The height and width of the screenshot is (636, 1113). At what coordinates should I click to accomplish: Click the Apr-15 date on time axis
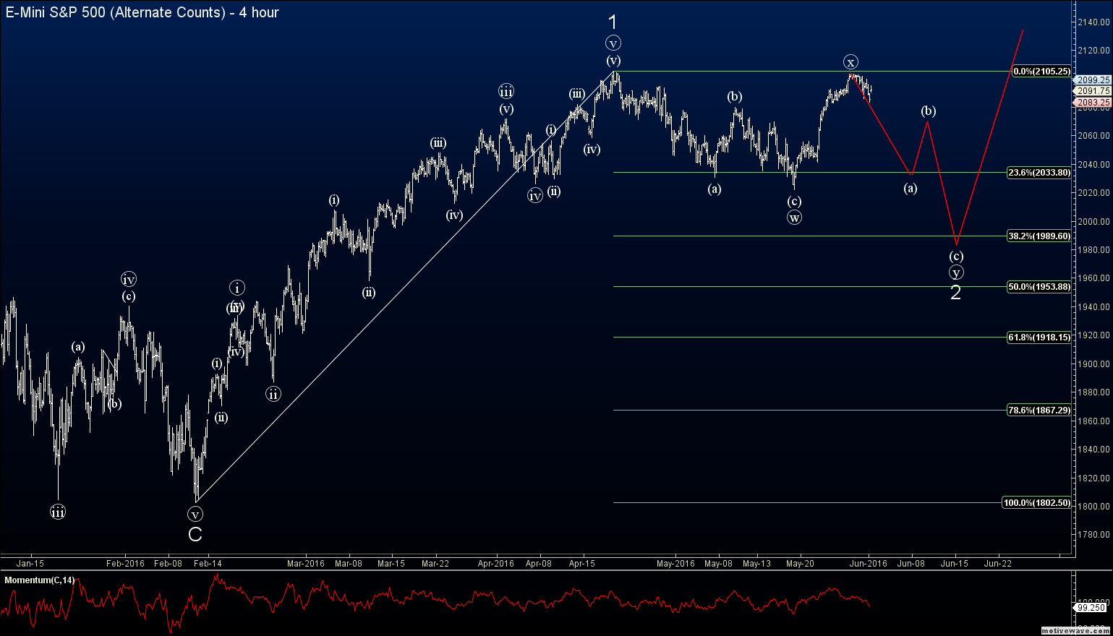(x=581, y=564)
